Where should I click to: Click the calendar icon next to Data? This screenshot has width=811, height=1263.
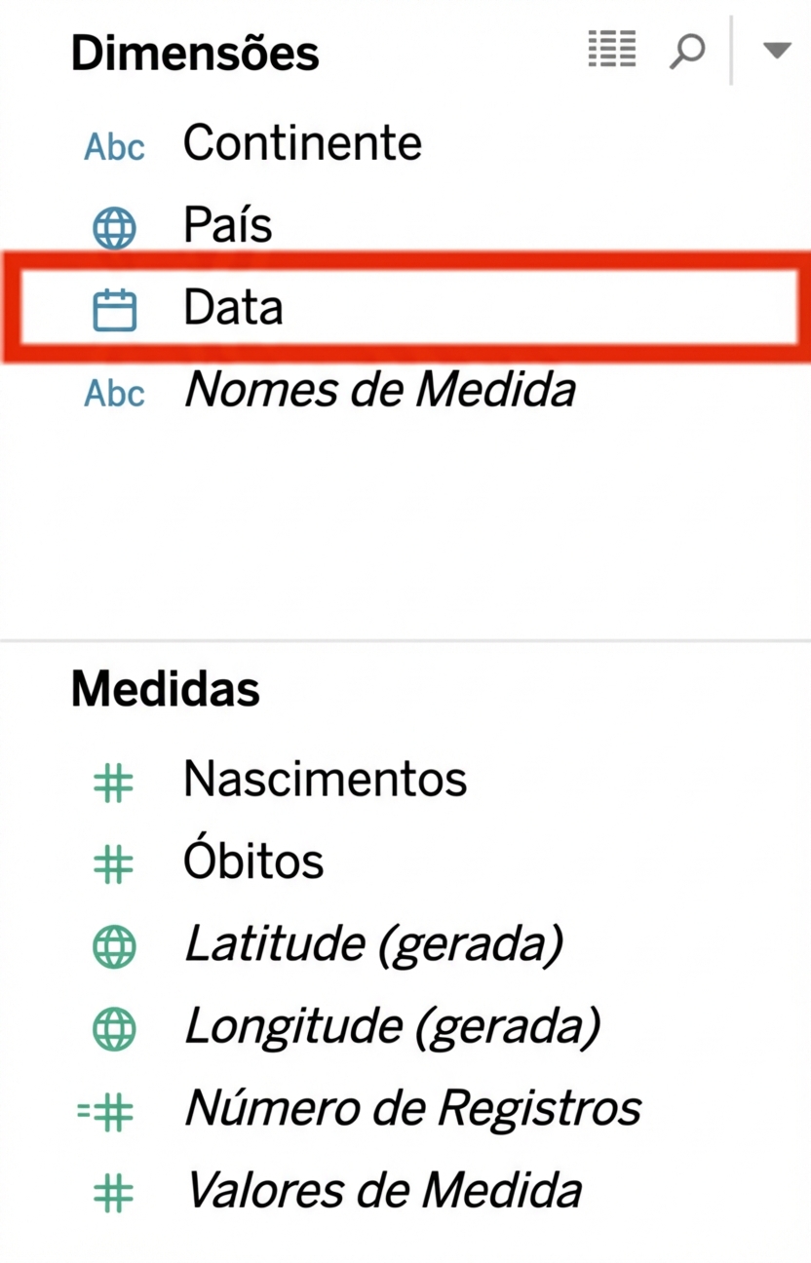(x=114, y=311)
